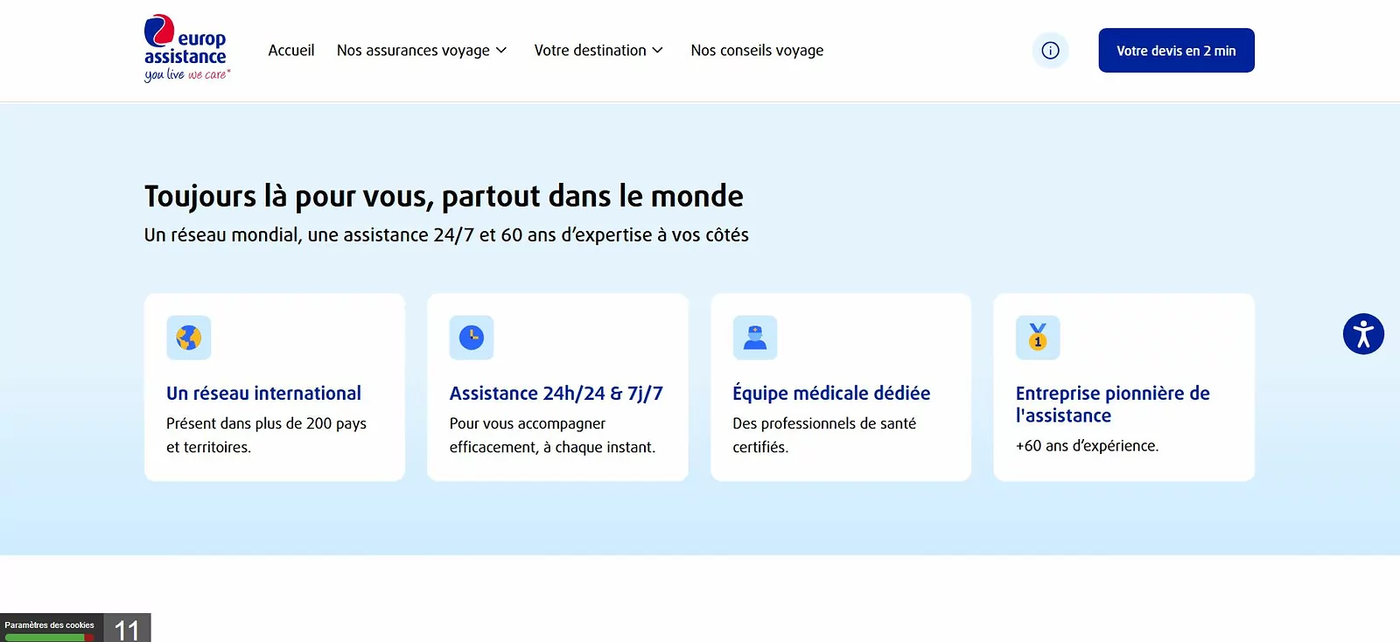The width and height of the screenshot is (1400, 642).
Task: Select the Un réseau international heading
Action: 263,394
